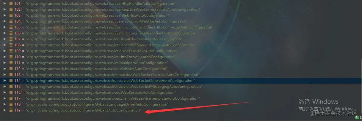This screenshot has height=121, width=362.
Task: Expand element 118 MybatisLanguageDriverAutoConfiguration arrow
Action: tap(4, 104)
